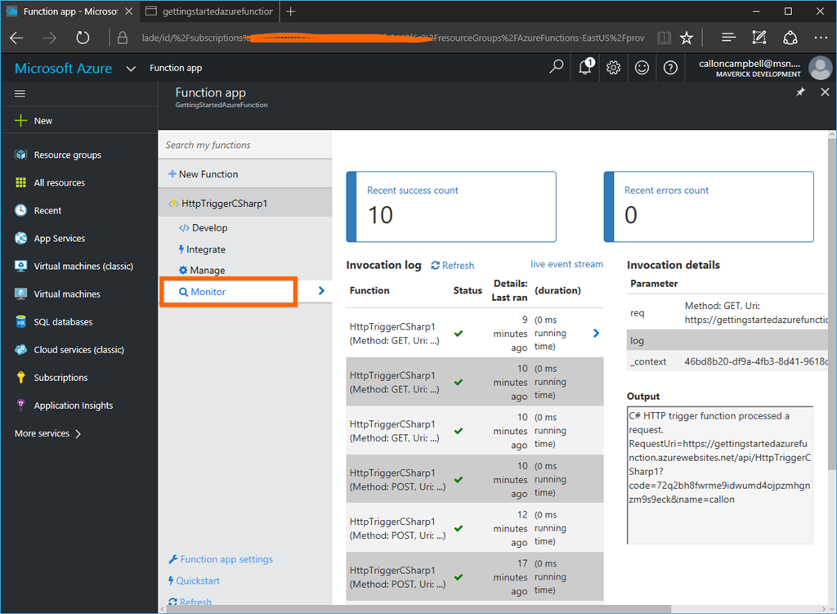Open the Azure notifications bell

tap(585, 68)
